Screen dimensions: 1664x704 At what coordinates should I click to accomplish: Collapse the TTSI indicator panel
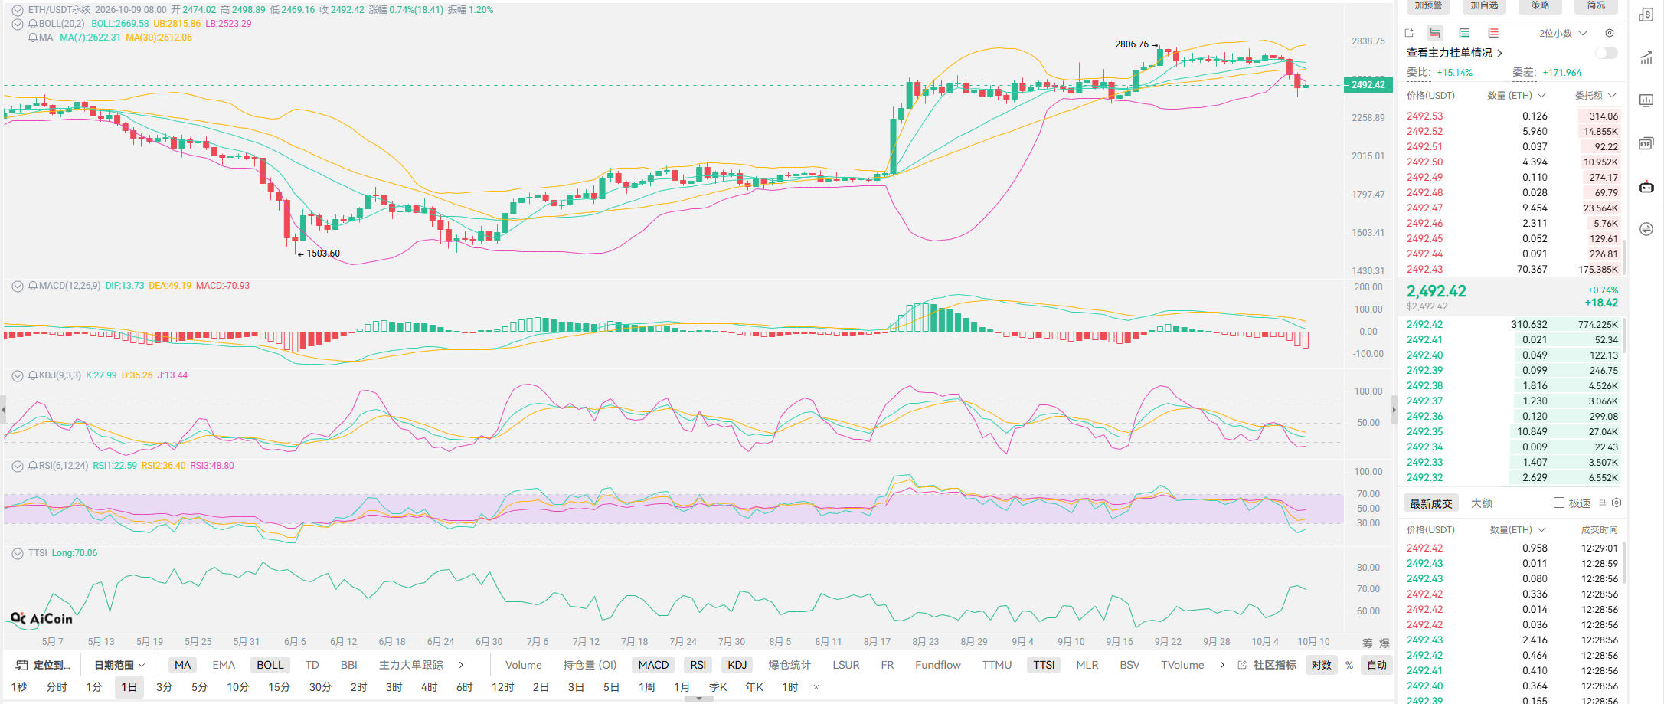18,553
